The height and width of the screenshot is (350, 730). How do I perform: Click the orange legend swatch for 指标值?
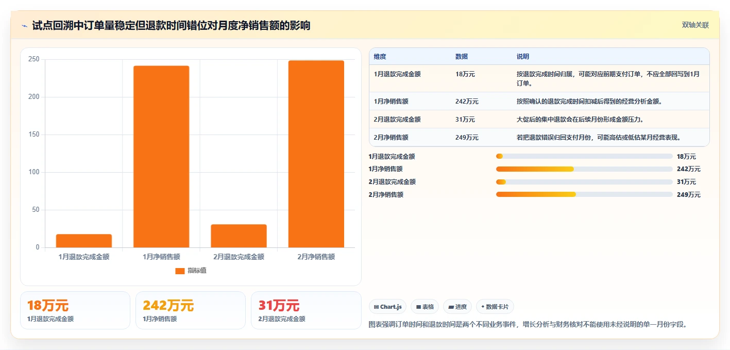180,271
